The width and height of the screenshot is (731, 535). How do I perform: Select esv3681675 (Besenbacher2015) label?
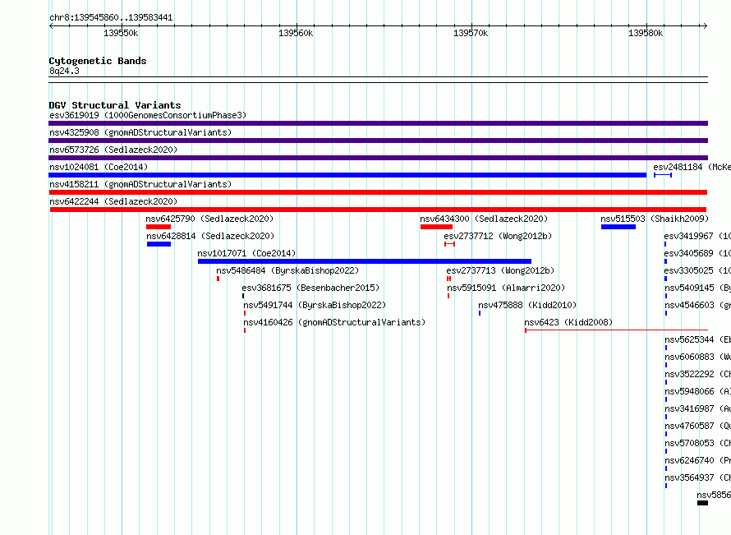[311, 288]
